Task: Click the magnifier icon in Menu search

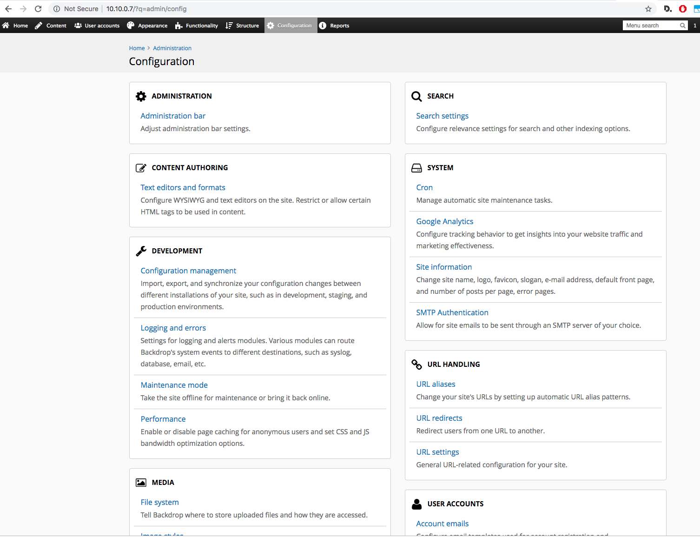Action: [683, 26]
